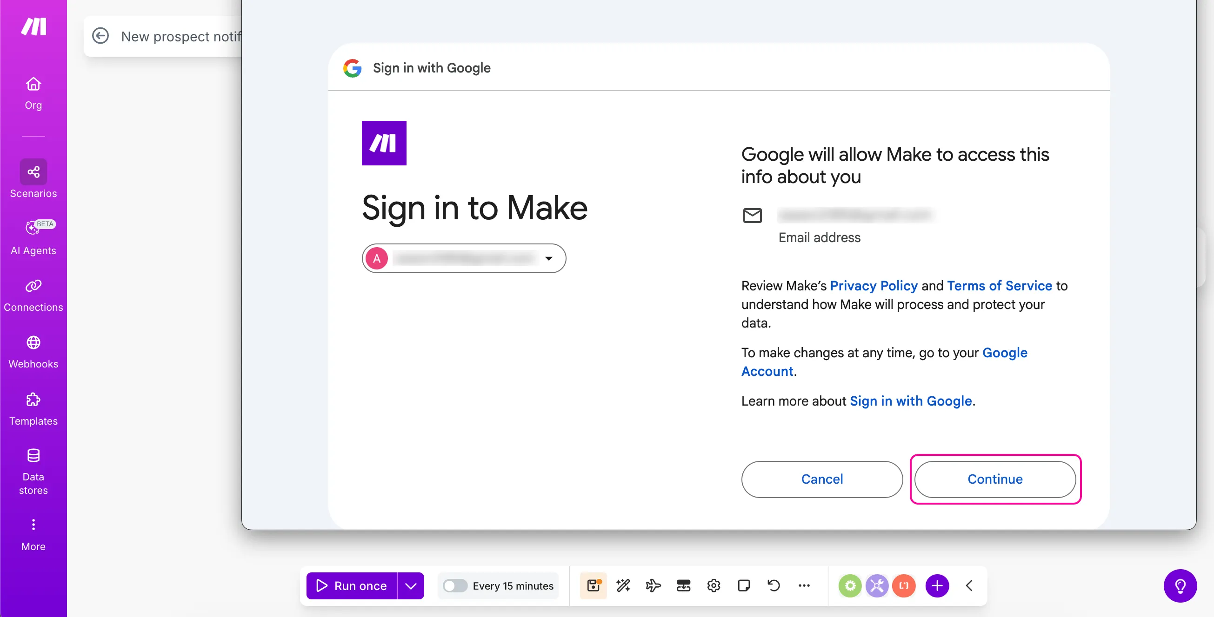Click the Every 15 minutes schedule label
Viewport: 1214px width, 617px height.
coord(513,585)
